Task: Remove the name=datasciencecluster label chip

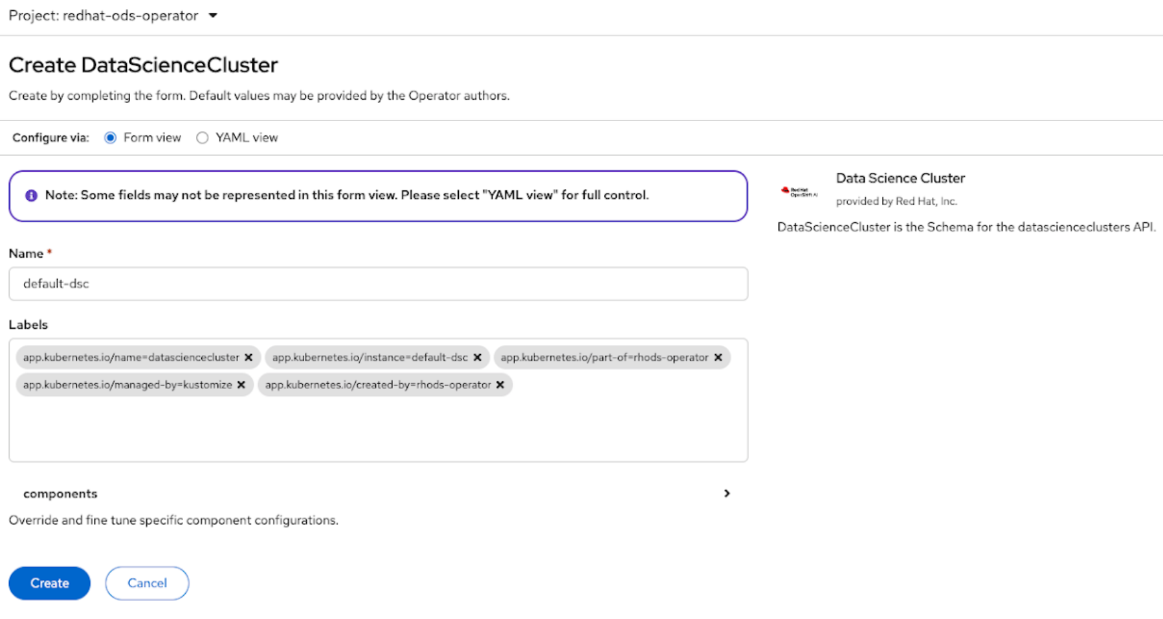Action: click(x=249, y=357)
